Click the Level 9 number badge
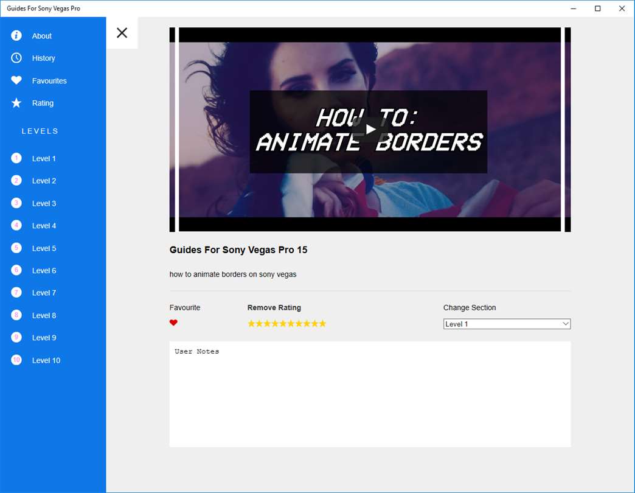Screen dimensions: 635x493 point(16,337)
